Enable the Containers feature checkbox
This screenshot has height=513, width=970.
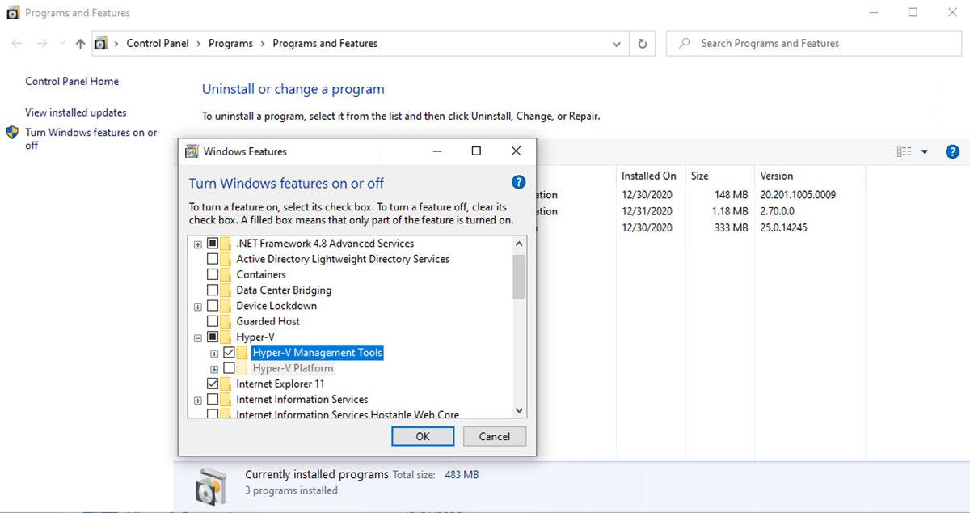(213, 274)
